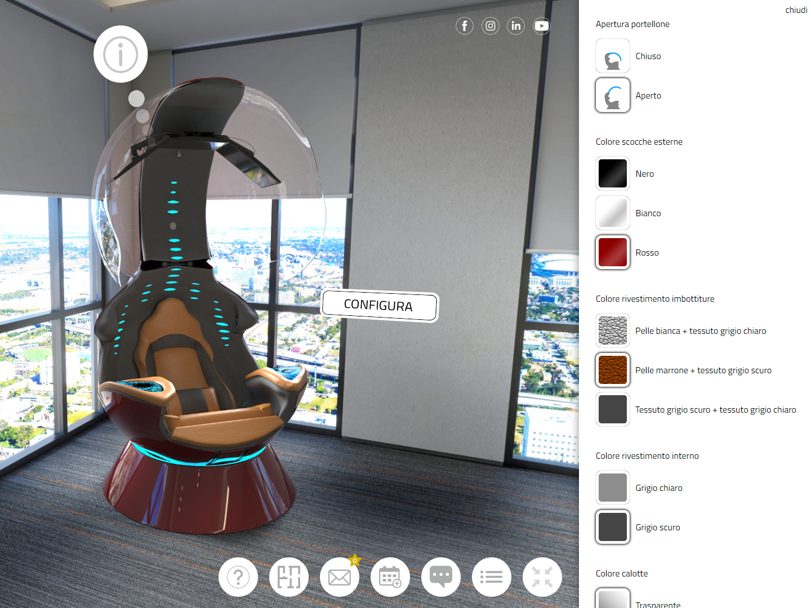The image size is (811, 608).
Task: Choose the Rosso shell color swatch
Action: point(613,252)
